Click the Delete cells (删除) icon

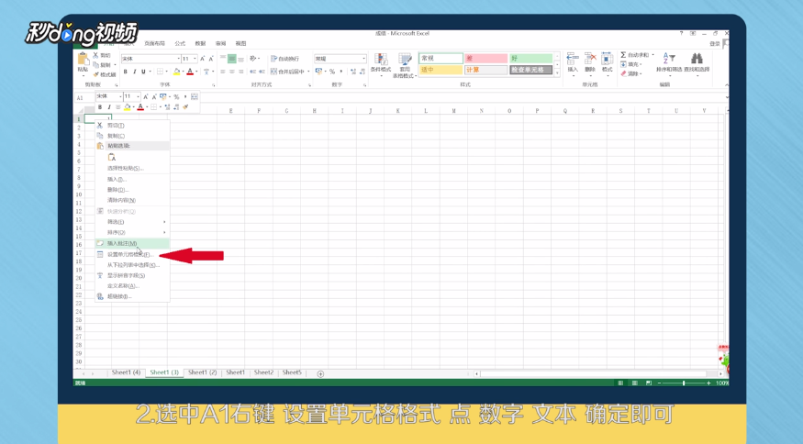coord(590,59)
